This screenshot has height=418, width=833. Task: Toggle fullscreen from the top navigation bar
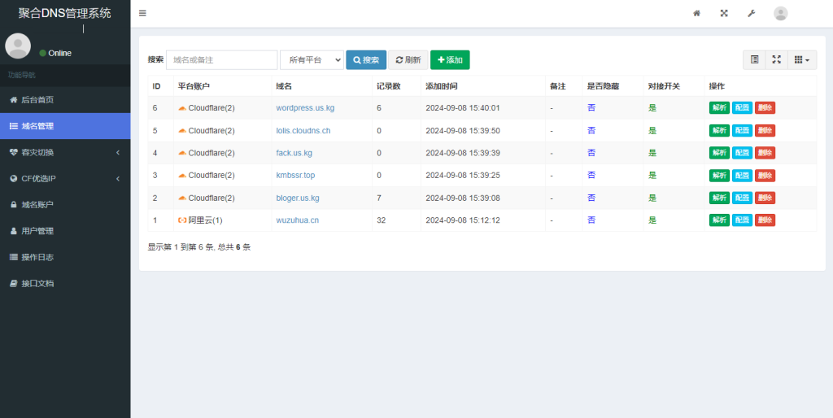click(723, 13)
